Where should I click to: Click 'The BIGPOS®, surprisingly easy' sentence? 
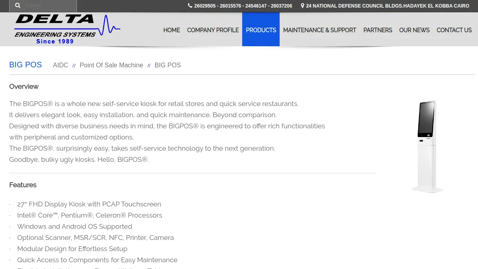point(142,148)
